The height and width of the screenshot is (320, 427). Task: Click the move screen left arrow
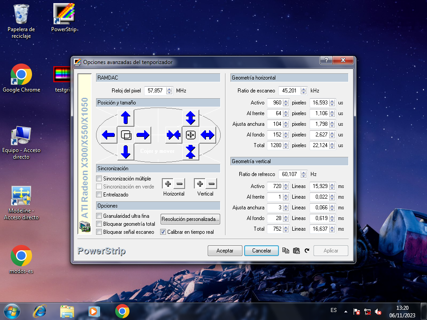pyautogui.click(x=108, y=135)
